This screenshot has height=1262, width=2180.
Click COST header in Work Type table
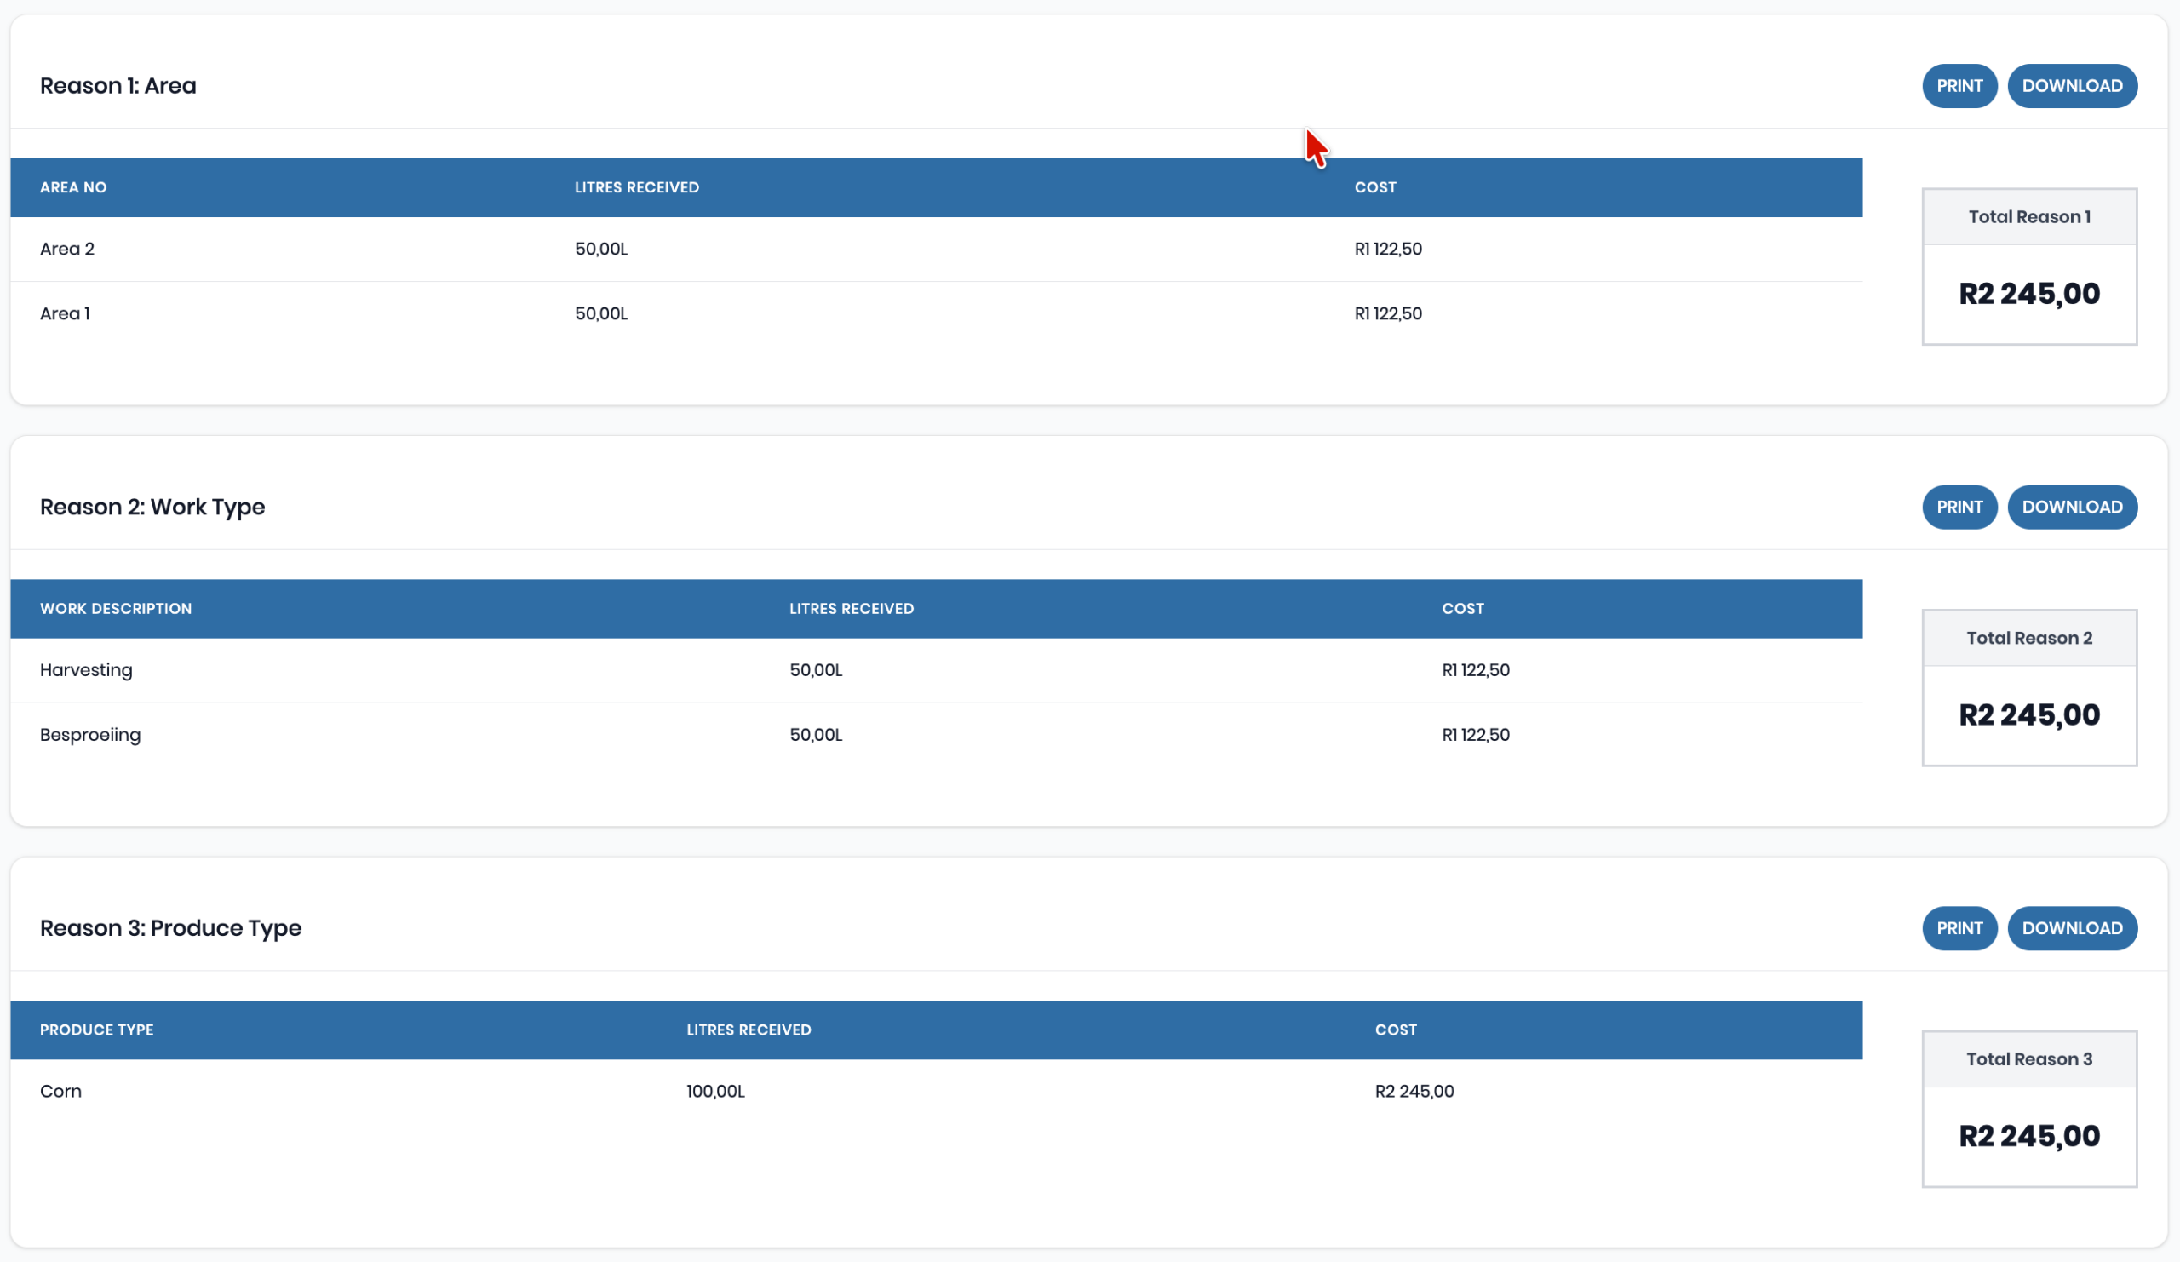pyautogui.click(x=1463, y=609)
